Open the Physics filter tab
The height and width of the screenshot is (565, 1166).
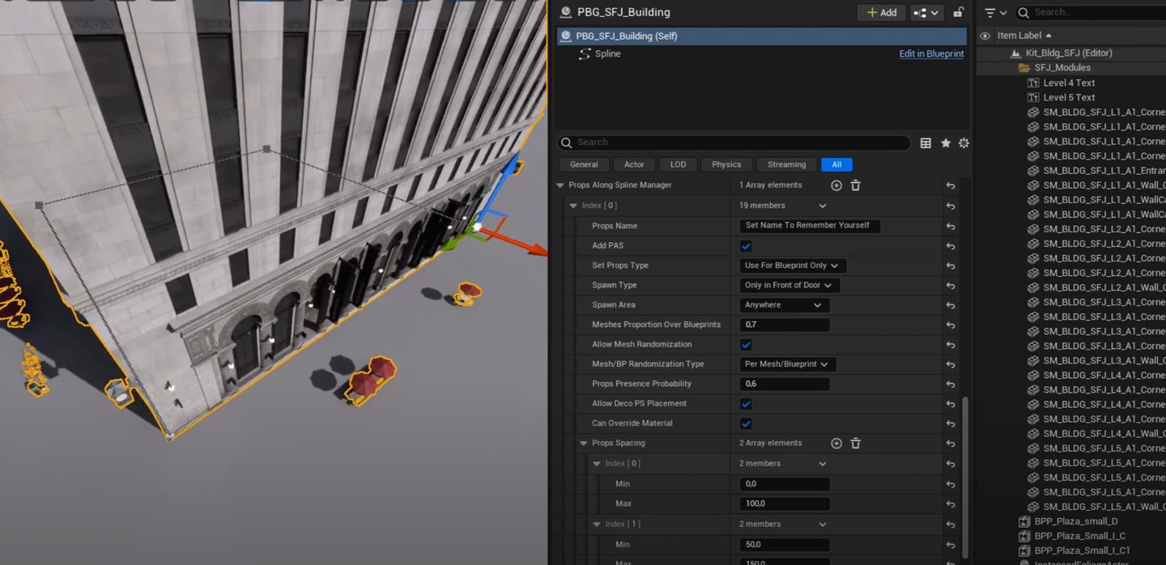click(x=726, y=164)
